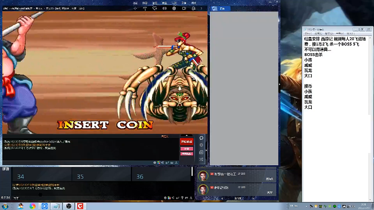Open second menu item in Notepad window
Screen dimensions: 374x210
[318, 34]
